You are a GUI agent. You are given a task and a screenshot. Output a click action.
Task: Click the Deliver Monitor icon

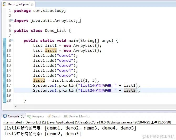66,116
